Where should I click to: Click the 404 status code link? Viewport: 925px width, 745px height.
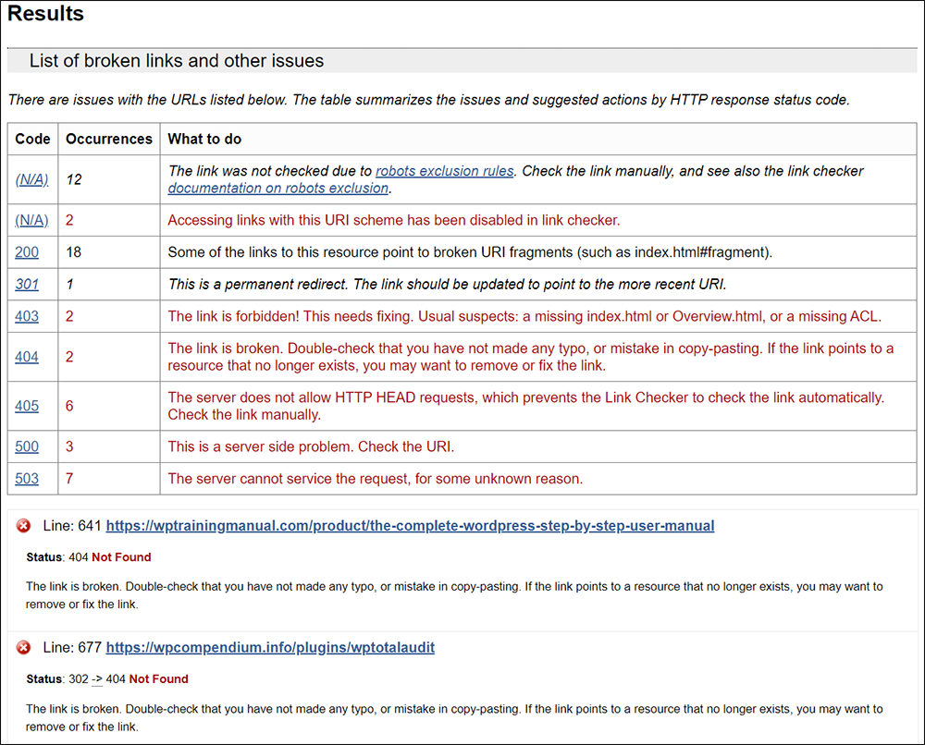point(27,356)
